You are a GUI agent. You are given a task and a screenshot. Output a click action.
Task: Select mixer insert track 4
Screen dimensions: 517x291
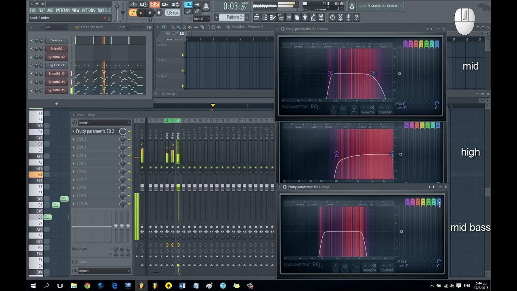point(167,121)
